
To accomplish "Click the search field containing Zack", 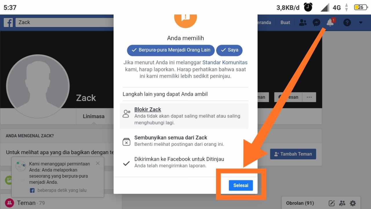I will (65, 22).
